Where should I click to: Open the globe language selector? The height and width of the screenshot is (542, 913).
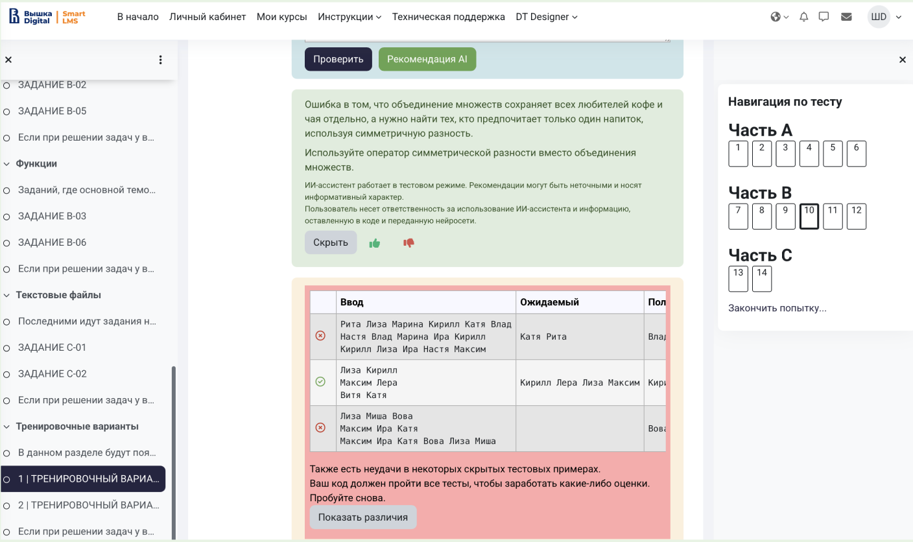(x=779, y=17)
